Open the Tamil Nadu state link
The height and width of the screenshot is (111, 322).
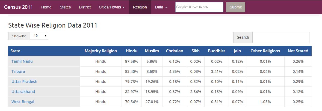coord(22,61)
